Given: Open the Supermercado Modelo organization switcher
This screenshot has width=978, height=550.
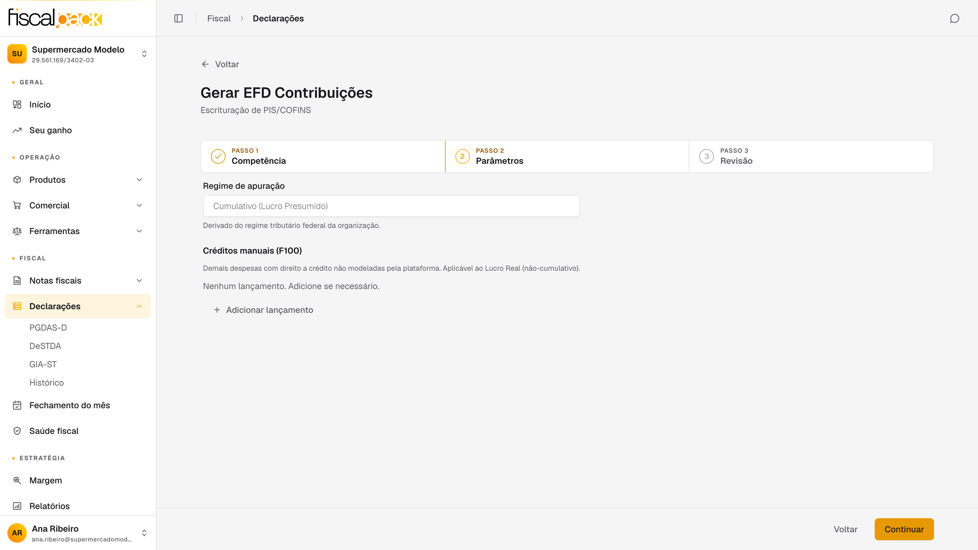Looking at the screenshot, I should tap(78, 54).
